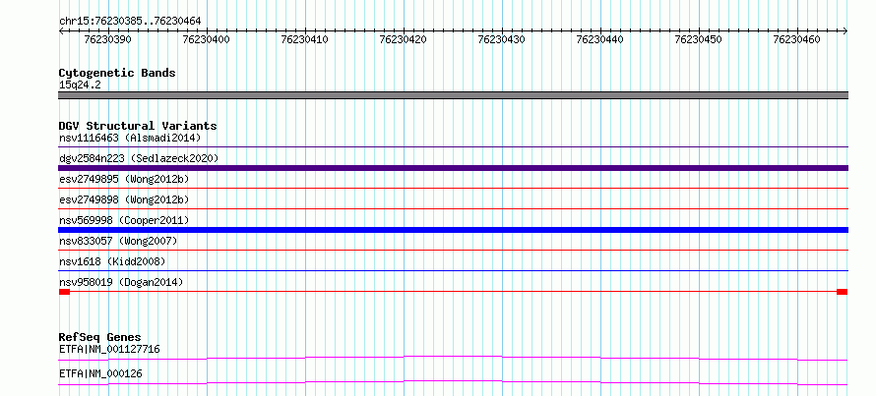This screenshot has height=396, width=876.
Task: Click the gray 15q24.2 cytoband bar
Action: click(x=453, y=95)
